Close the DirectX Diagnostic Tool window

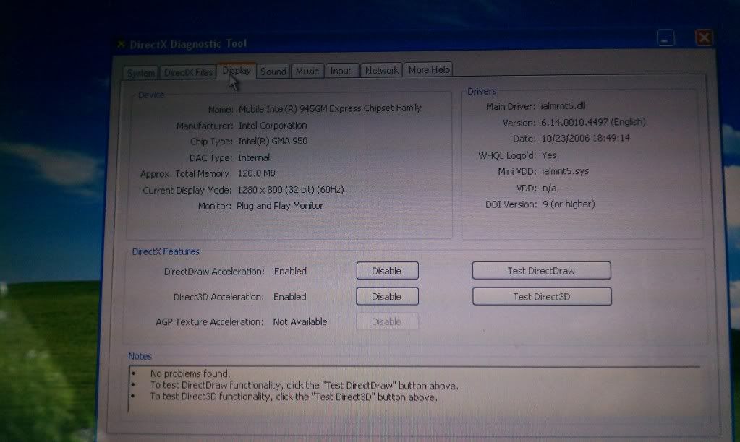tap(704, 38)
